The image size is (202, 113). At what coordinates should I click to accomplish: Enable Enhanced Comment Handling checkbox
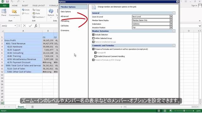coord(95,56)
